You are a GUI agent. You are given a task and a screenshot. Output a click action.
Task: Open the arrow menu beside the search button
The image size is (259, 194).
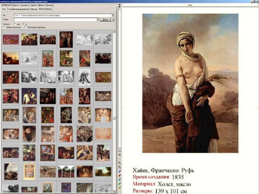click(x=113, y=19)
